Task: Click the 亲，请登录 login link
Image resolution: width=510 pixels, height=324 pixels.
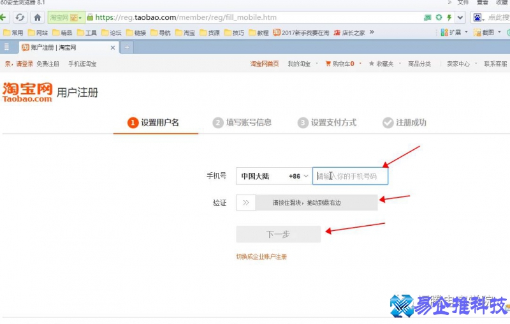Action: [19, 64]
